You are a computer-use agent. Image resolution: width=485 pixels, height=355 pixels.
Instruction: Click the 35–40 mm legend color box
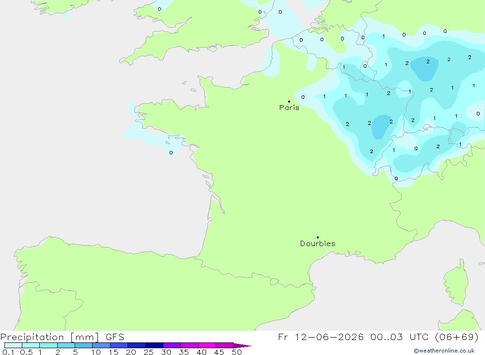(x=190, y=345)
